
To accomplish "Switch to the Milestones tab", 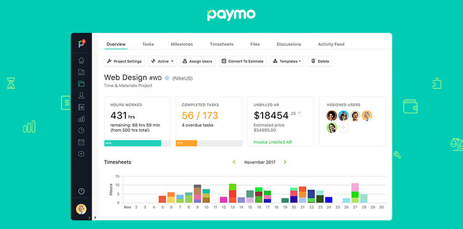I will pos(182,44).
